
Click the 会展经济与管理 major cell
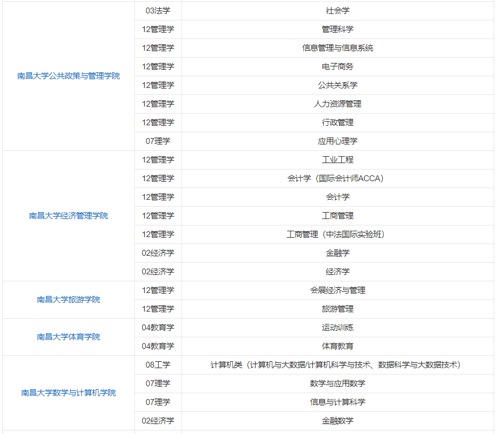coord(337,290)
